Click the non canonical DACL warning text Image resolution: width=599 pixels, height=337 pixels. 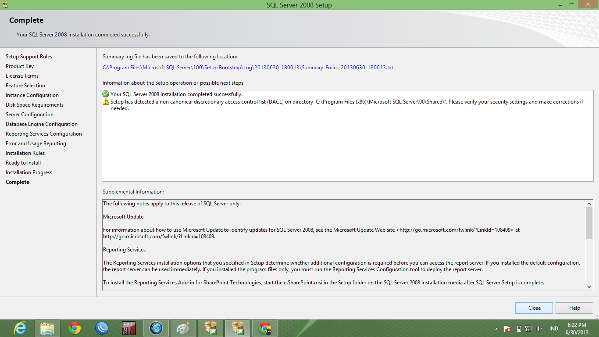coord(347,105)
